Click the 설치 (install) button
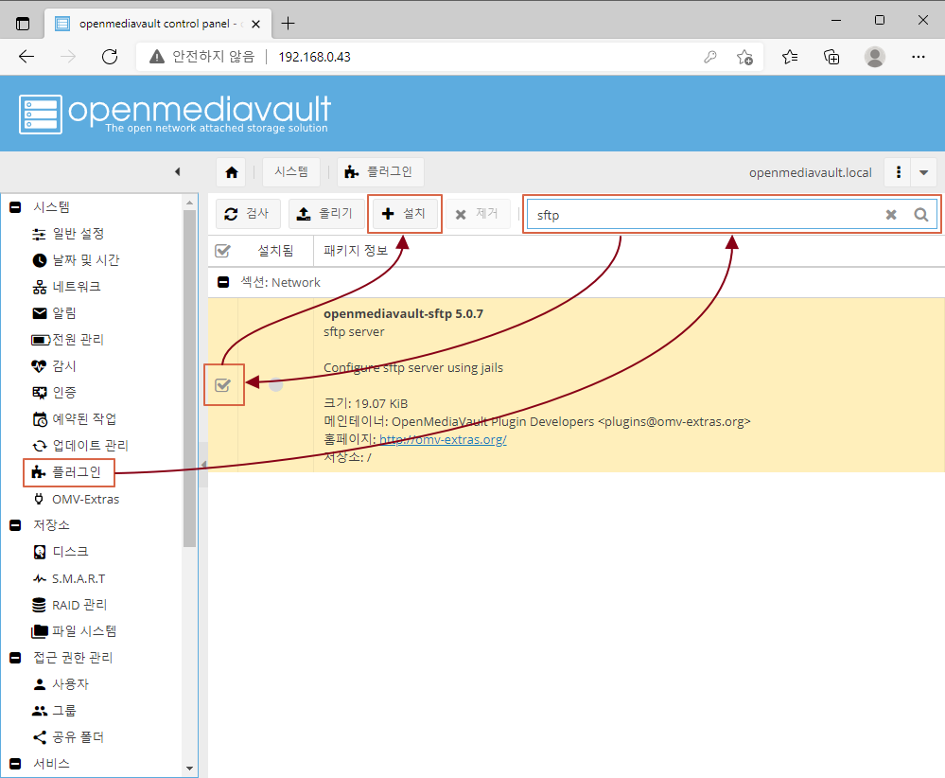Viewport: 945px width, 778px height. click(405, 214)
